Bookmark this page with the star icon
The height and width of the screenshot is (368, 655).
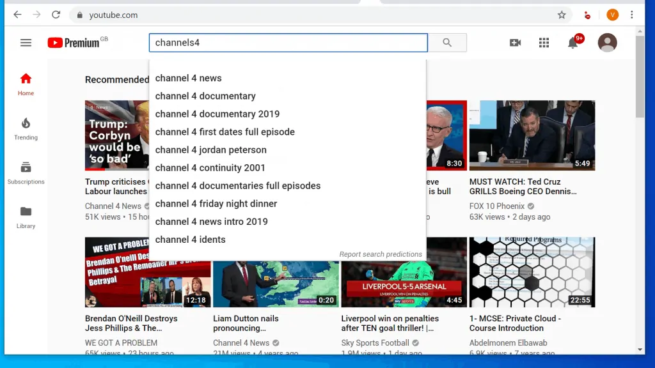click(x=562, y=15)
